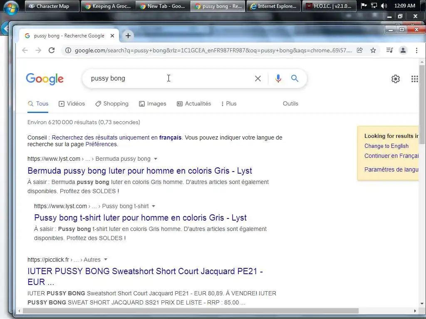
Task: Click the network tray icon
Action: 374,6
